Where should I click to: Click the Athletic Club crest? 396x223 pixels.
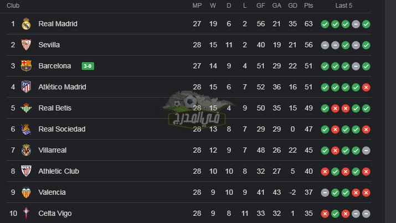(26, 172)
